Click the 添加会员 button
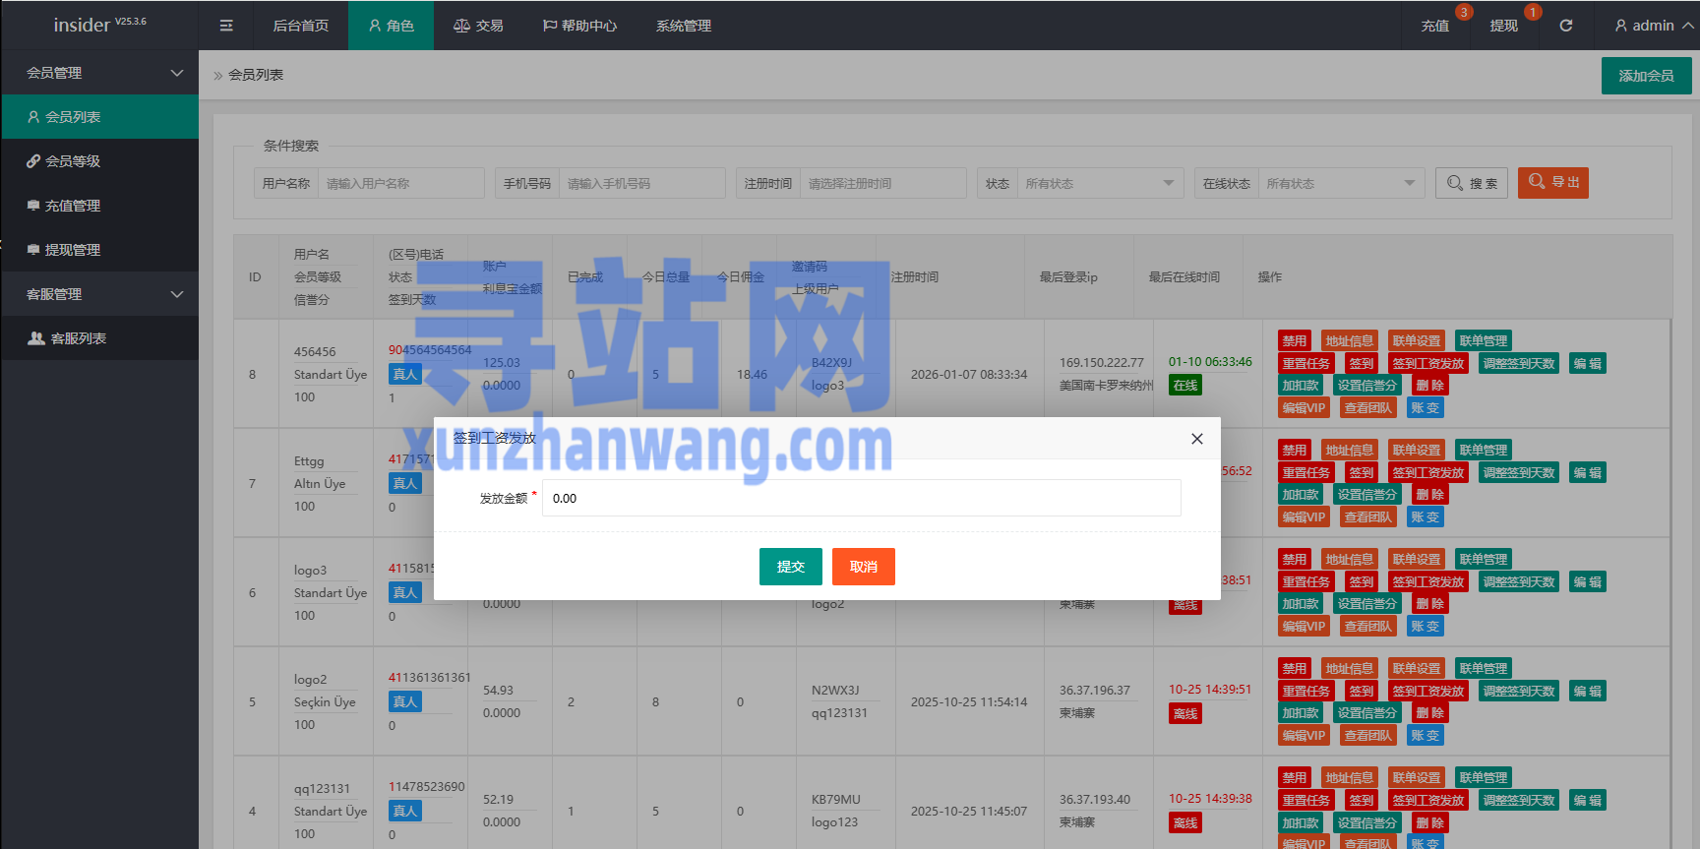1700x849 pixels. click(x=1646, y=76)
